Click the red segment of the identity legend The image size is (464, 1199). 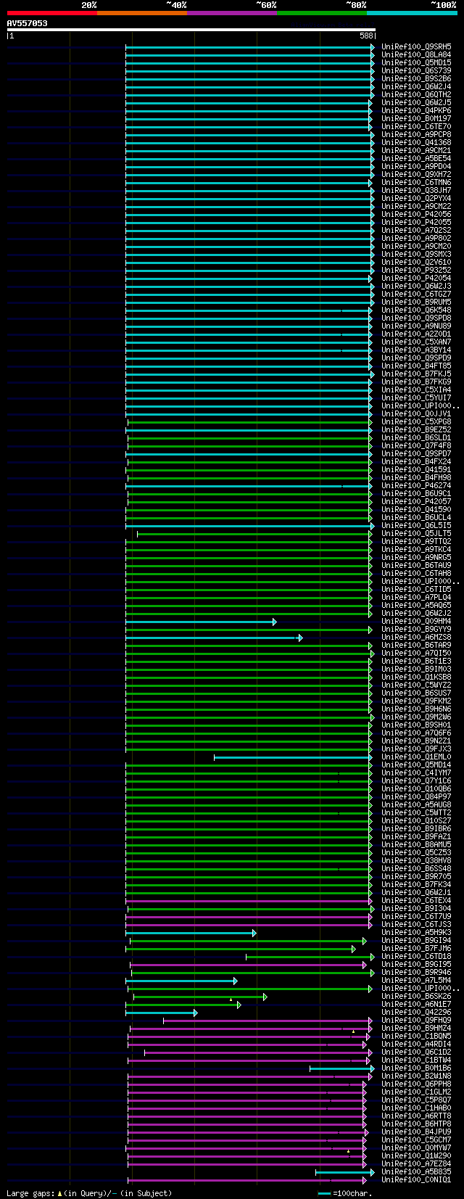[51, 13]
